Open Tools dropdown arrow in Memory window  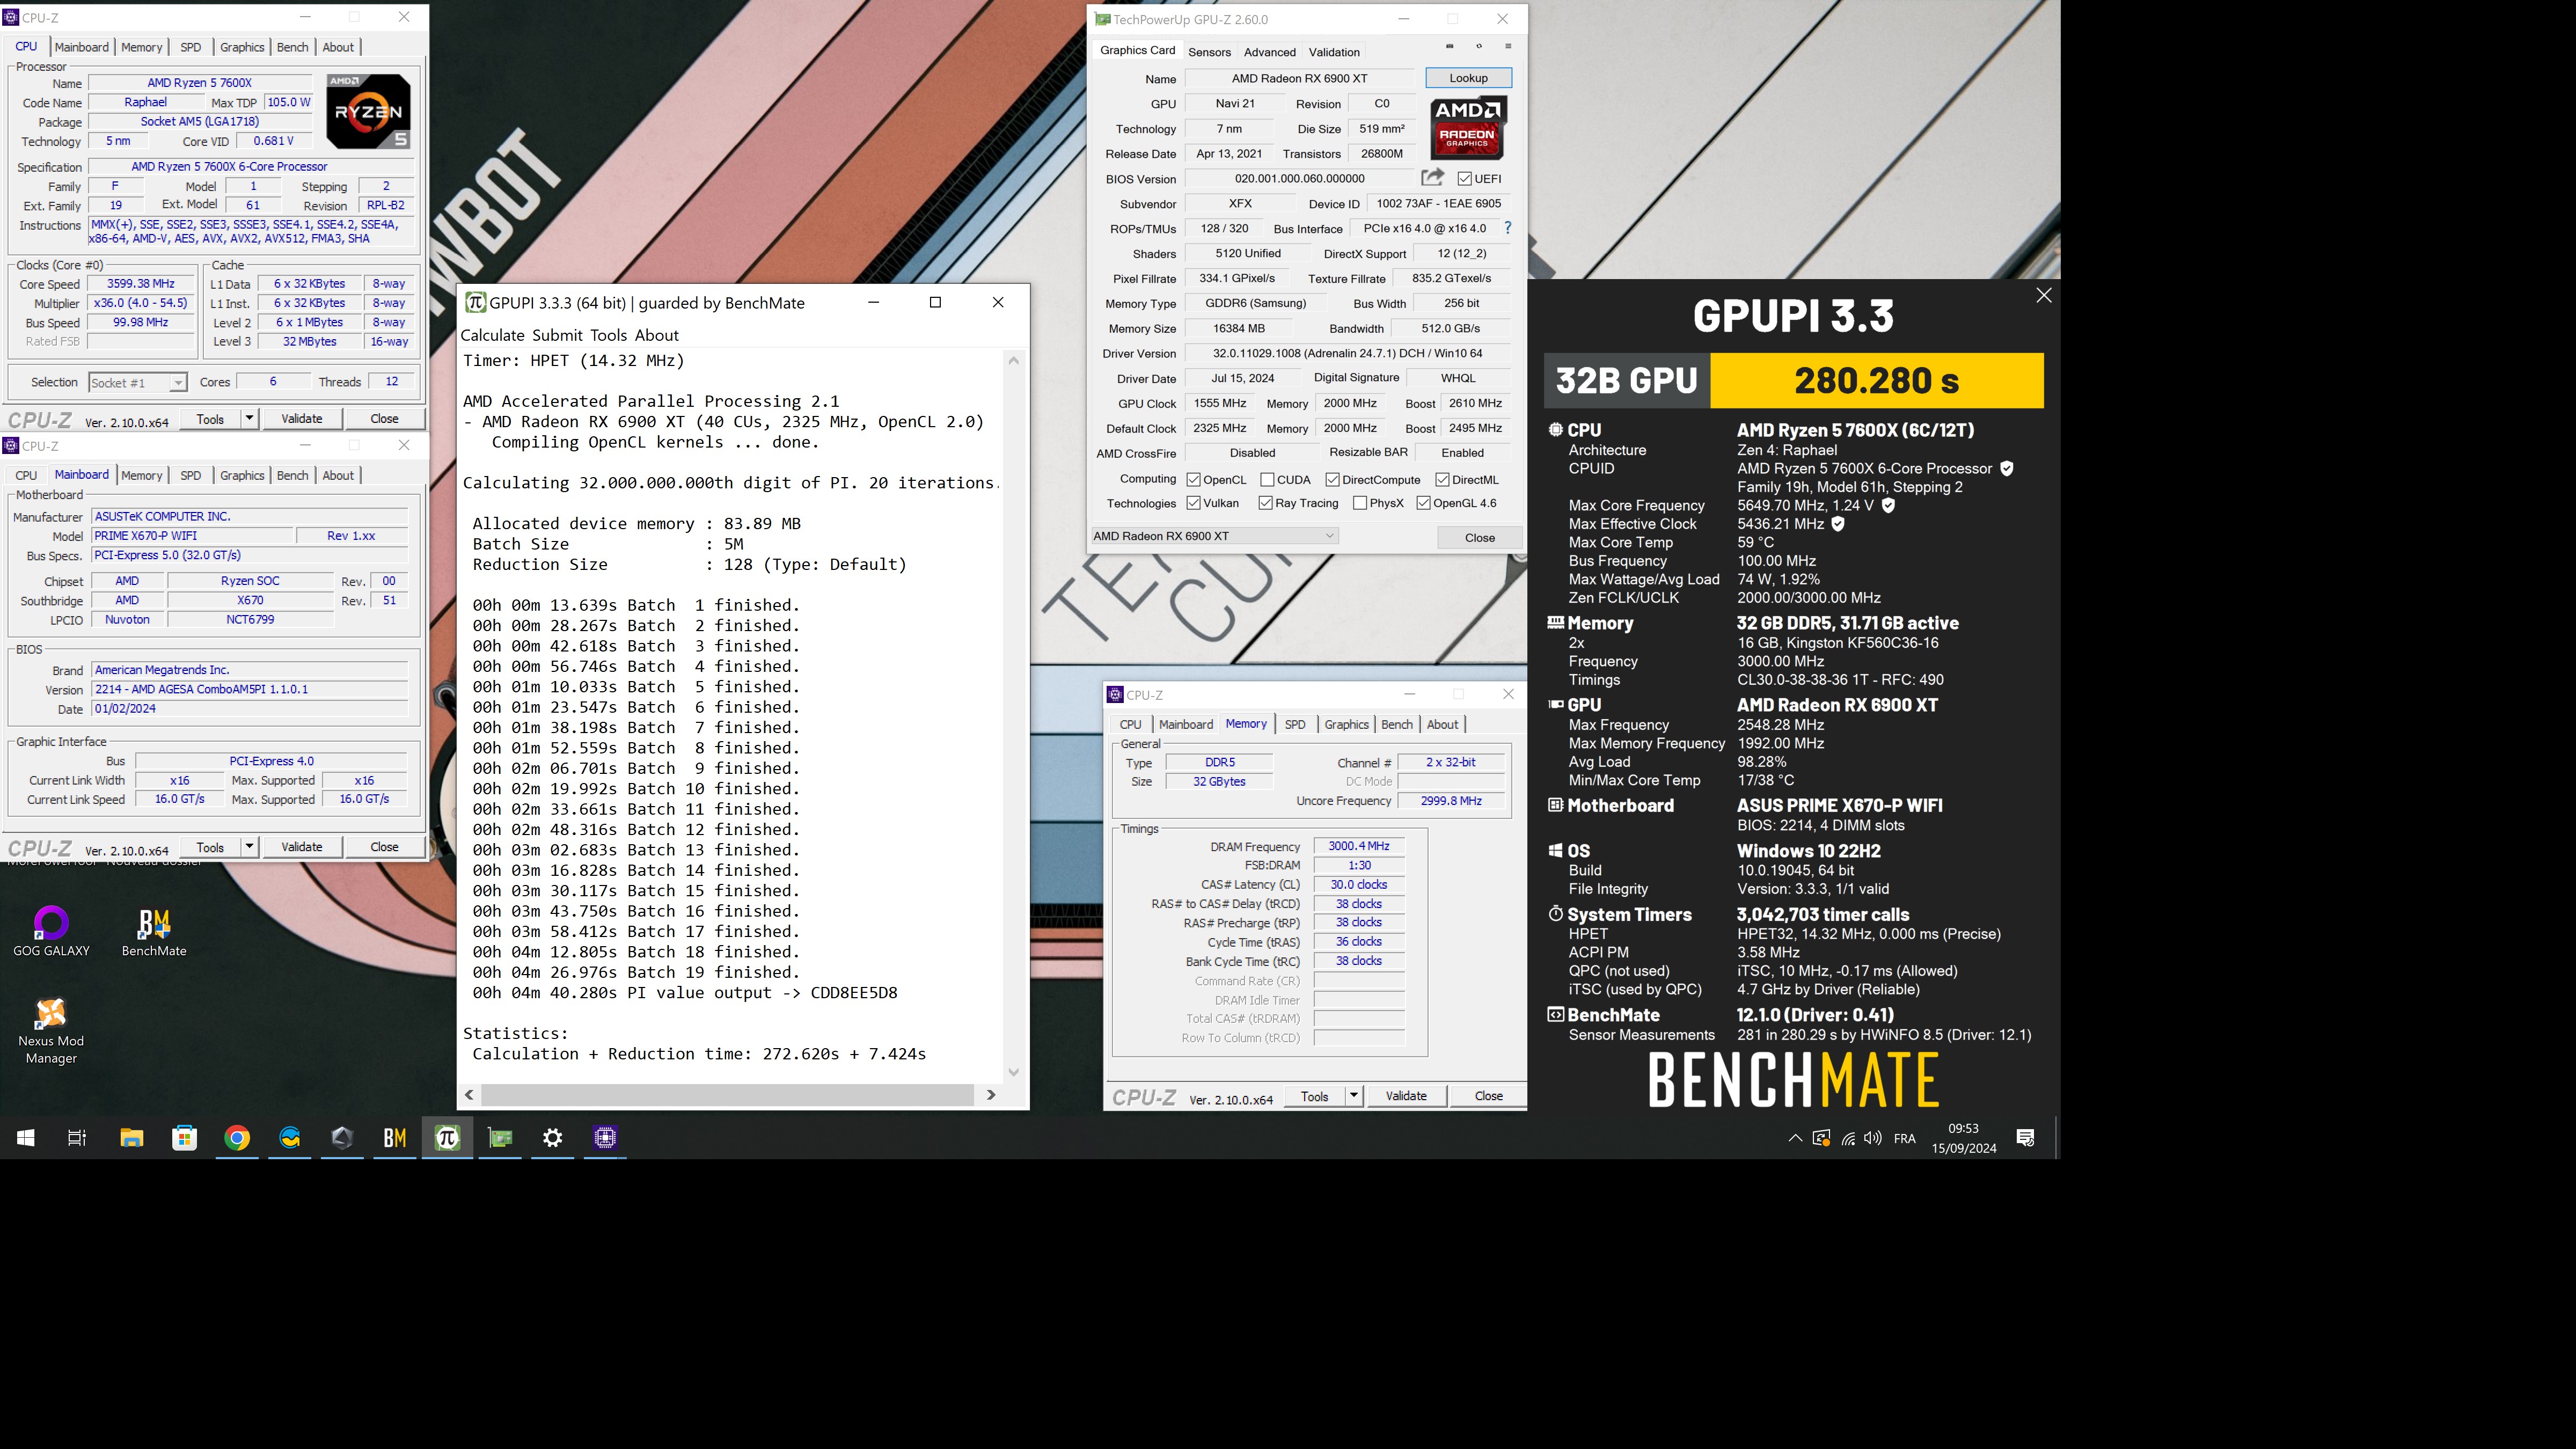1354,1096
